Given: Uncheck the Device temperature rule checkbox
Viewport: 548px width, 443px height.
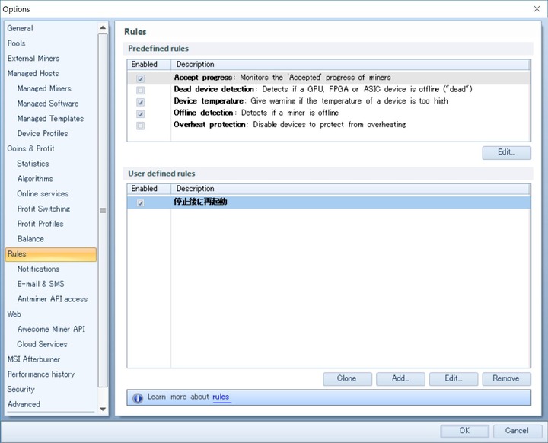Looking at the screenshot, I should [x=141, y=102].
